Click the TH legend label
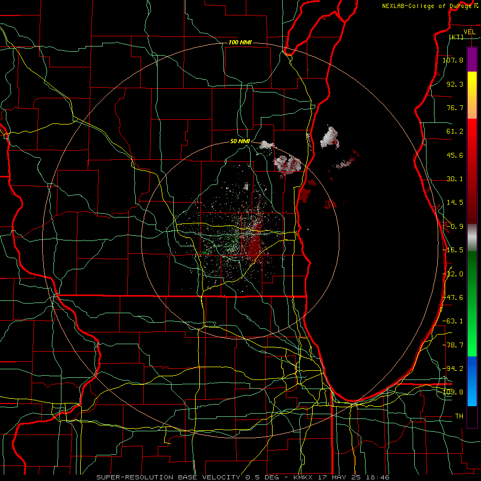481x481 pixels. [x=459, y=416]
